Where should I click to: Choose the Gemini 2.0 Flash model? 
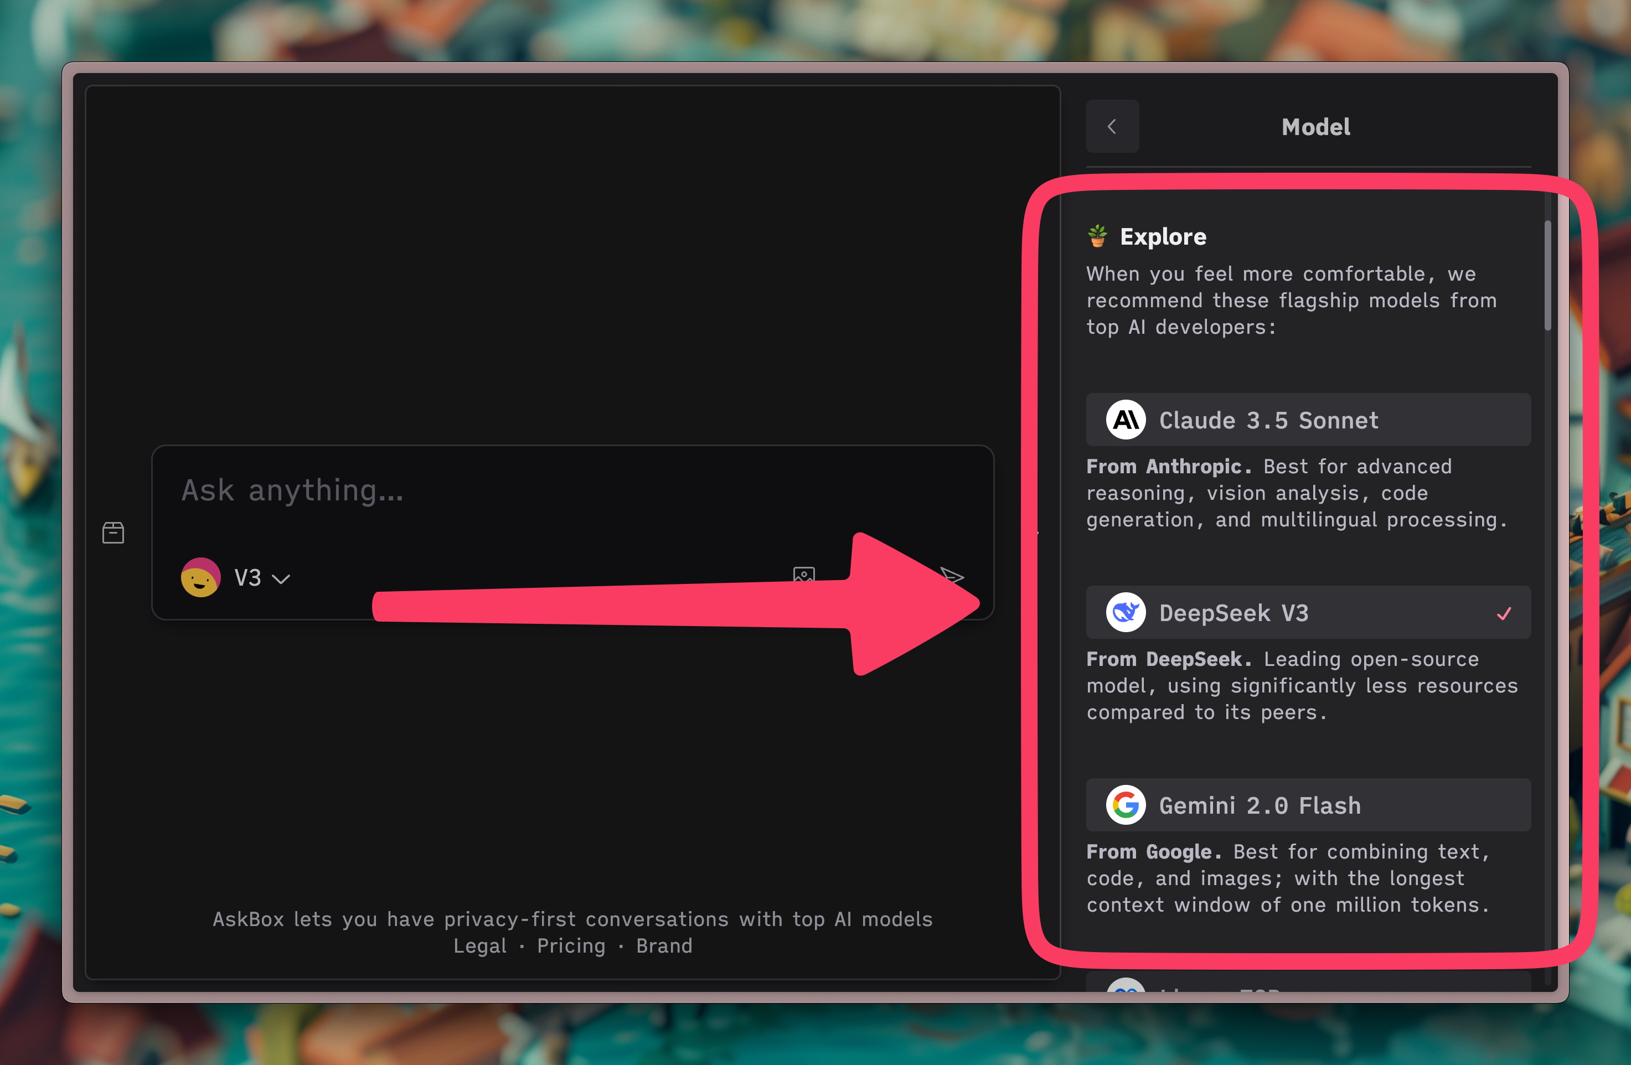[1308, 805]
